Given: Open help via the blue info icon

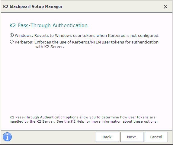Looking at the screenshot, I should (7, 137).
